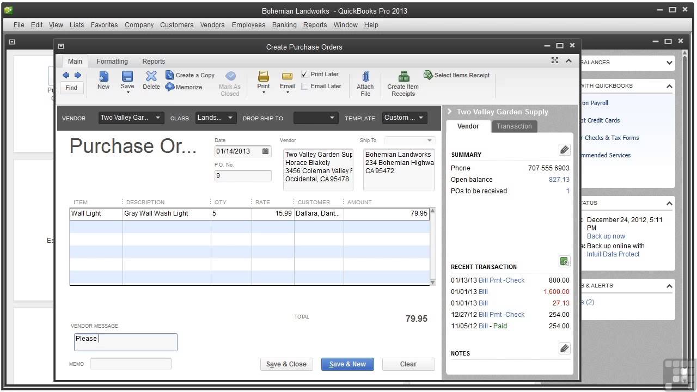This screenshot has width=697, height=392.
Task: Create Item Receipts from toolbar
Action: coord(403,84)
